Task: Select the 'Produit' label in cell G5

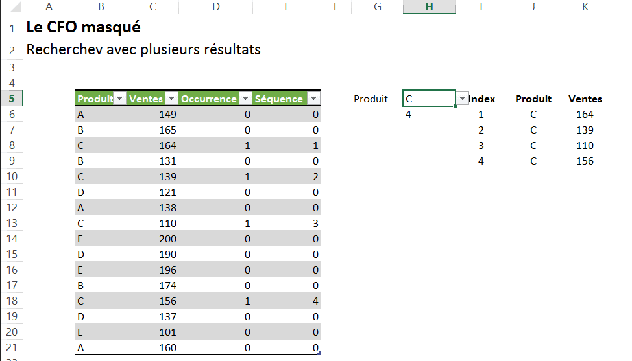Action: (x=371, y=99)
